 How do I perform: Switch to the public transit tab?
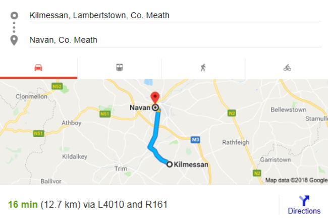(x=120, y=68)
